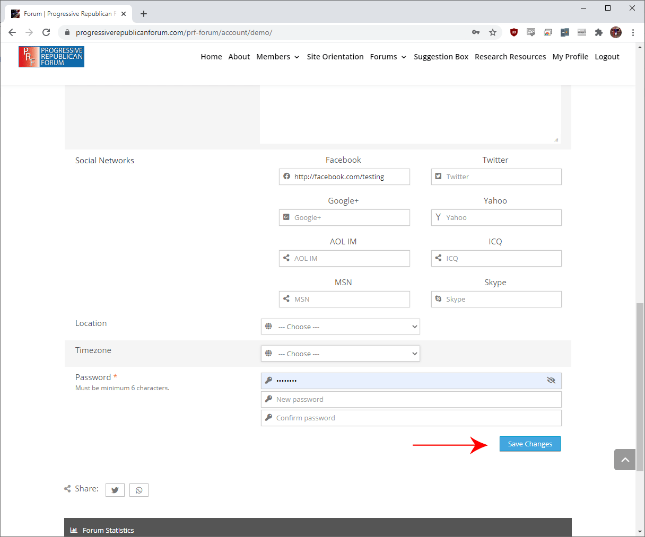Click the New password field

click(x=411, y=400)
